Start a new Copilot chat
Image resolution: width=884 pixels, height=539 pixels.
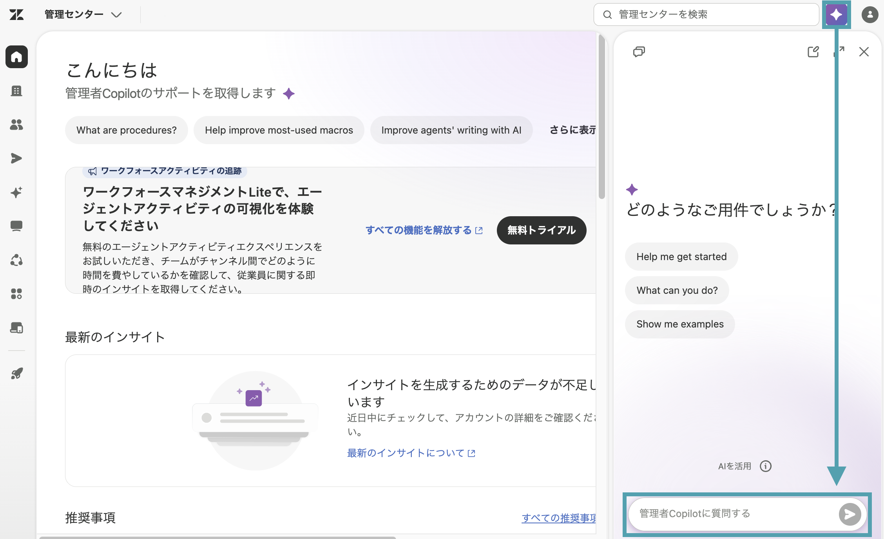[x=813, y=52]
